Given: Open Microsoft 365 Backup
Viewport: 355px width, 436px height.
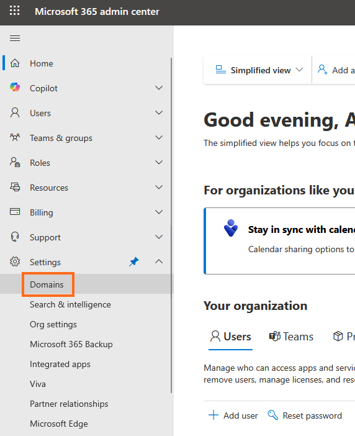Looking at the screenshot, I should click(x=71, y=344).
